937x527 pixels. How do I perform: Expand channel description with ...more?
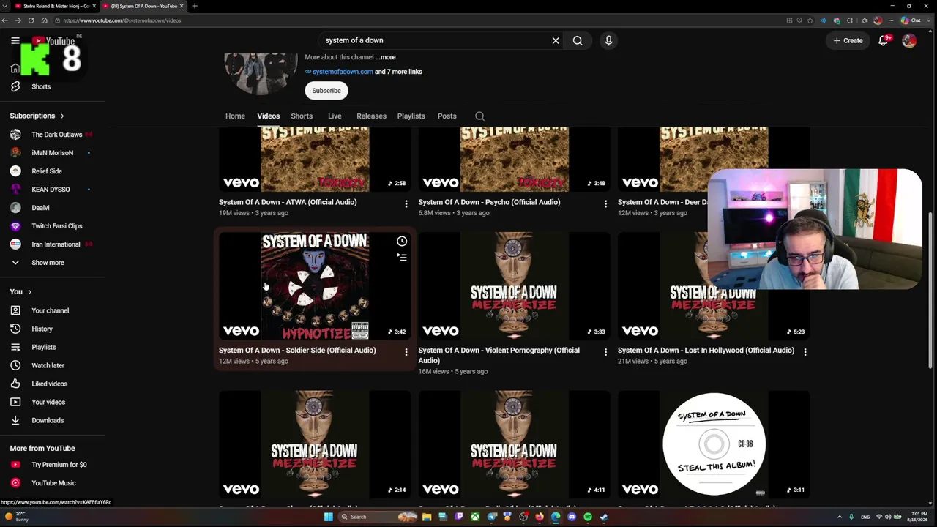coord(386,57)
